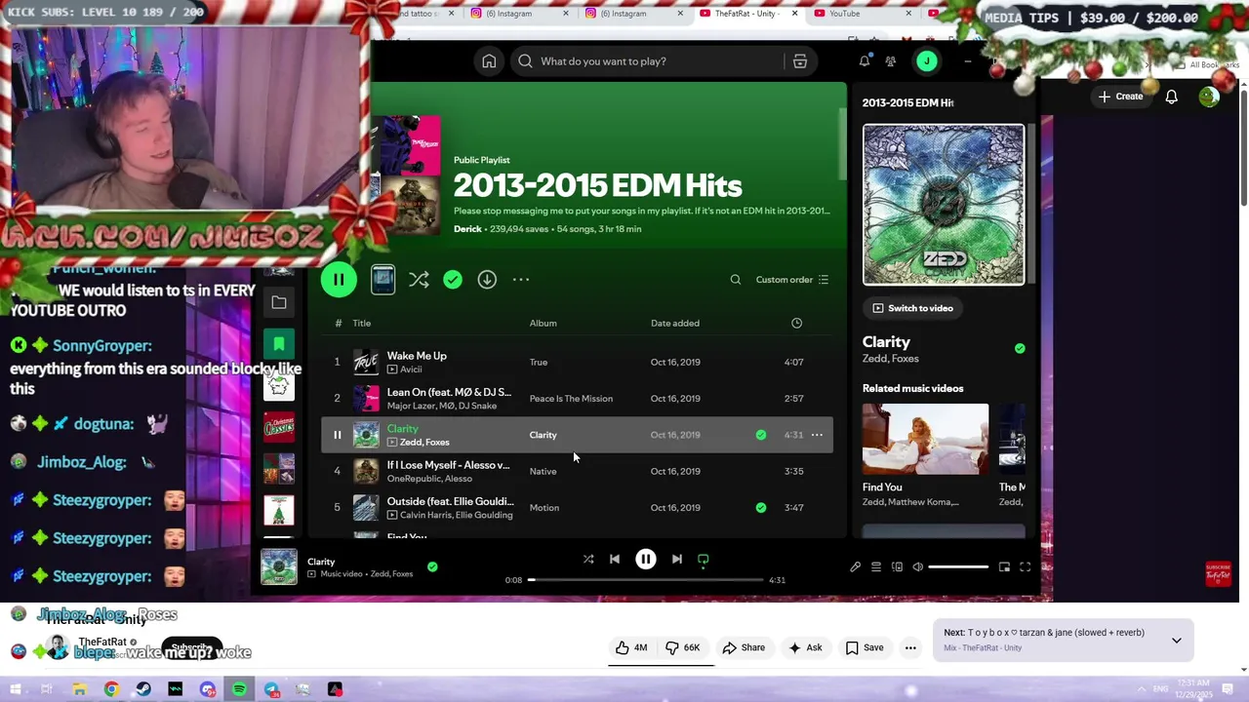Open the green bookmark item in Spotify sidebar
This screenshot has width=1249, height=702.
279,344
